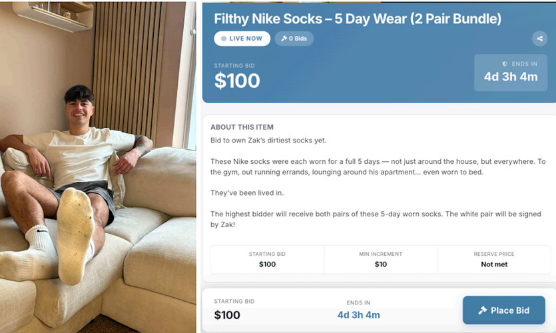Screen dimensions: 556x333
Task: Click the live status dot indicator
Action: click(x=224, y=39)
